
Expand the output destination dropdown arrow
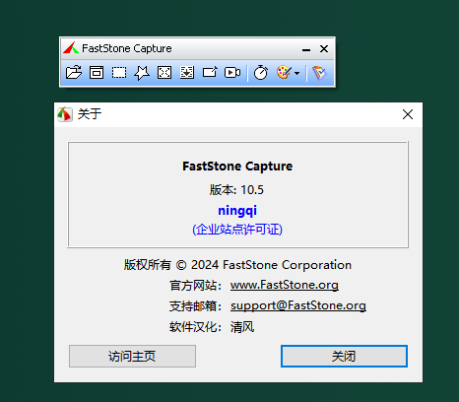[x=297, y=73]
